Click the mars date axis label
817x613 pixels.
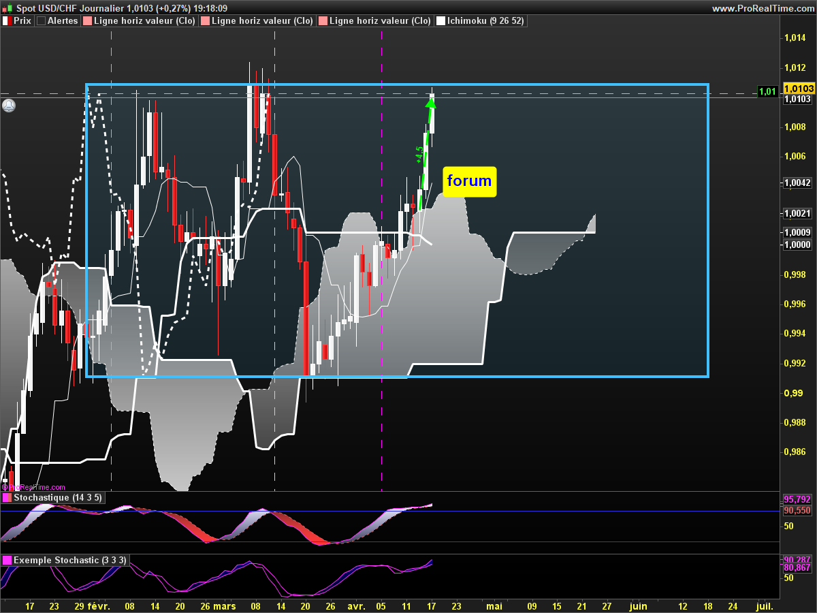coord(224,606)
